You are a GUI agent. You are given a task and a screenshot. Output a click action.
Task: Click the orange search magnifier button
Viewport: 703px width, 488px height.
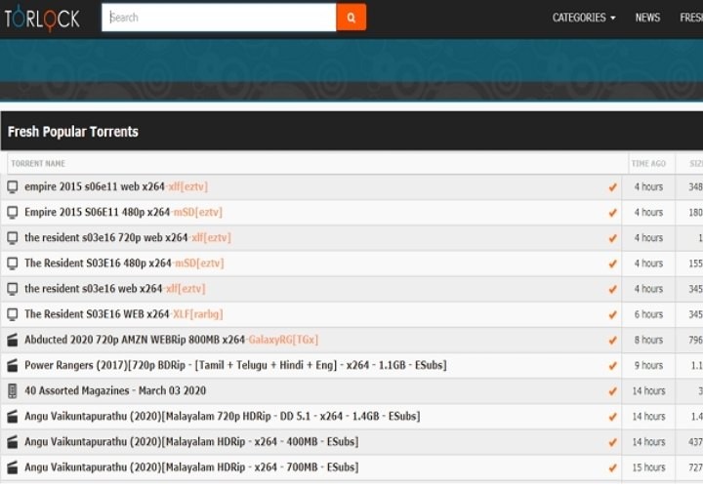tap(351, 18)
